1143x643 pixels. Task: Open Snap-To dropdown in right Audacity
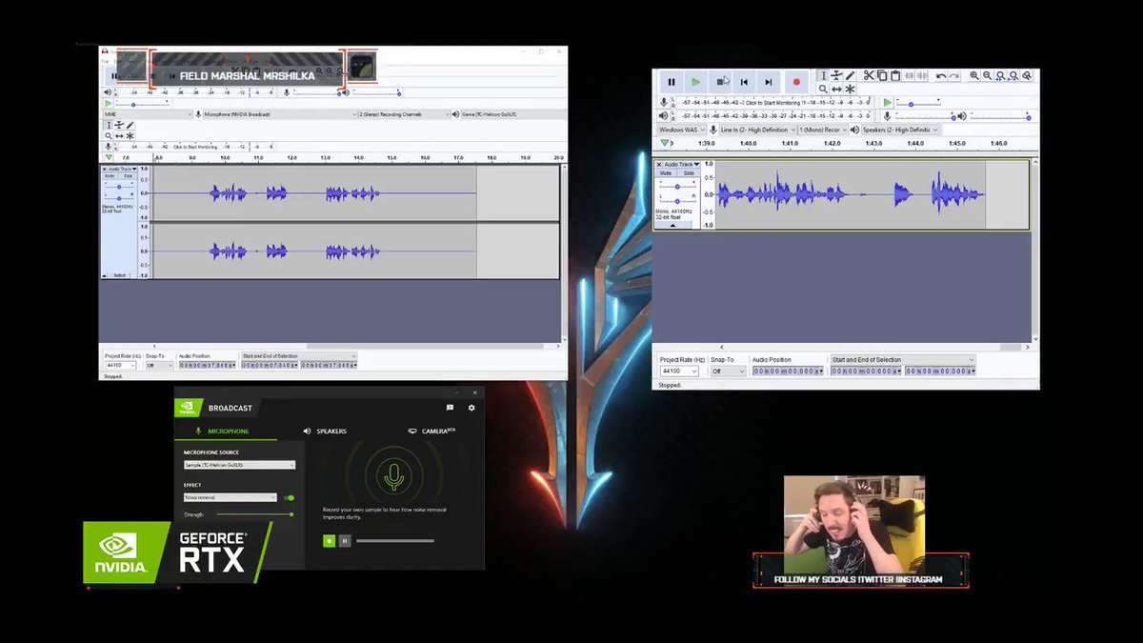point(728,371)
